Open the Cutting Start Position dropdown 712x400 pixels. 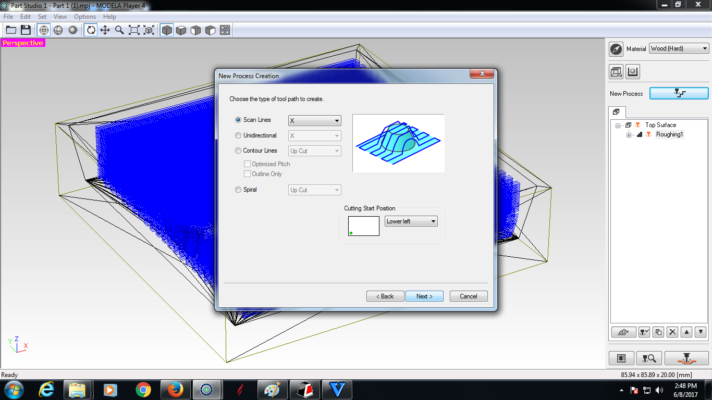pos(411,221)
